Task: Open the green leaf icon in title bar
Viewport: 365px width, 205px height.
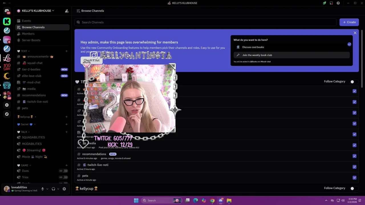Action: [x=325, y=3]
